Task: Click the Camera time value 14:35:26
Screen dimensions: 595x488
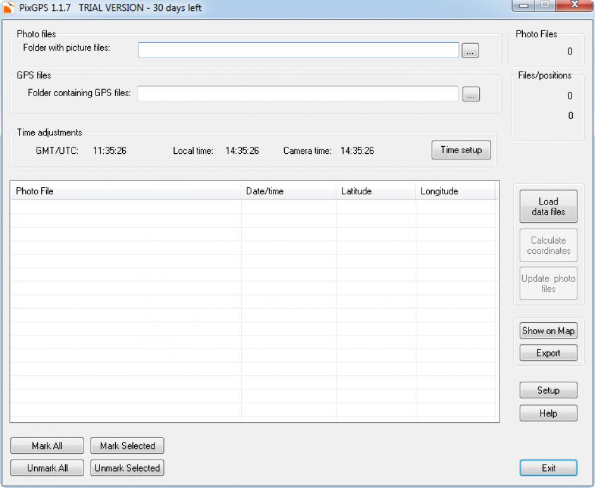Action: click(357, 151)
